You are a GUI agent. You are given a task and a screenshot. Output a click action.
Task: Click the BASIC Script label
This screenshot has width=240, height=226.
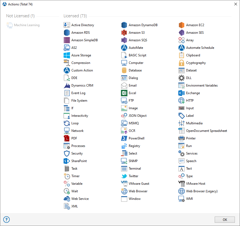pos(137,55)
